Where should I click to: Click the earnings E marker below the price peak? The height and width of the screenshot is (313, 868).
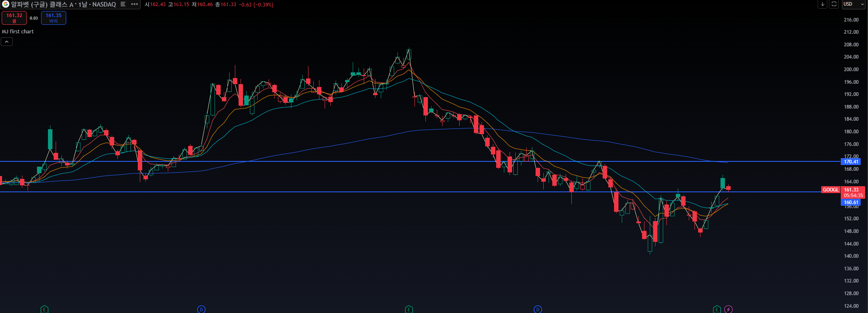tap(409, 309)
